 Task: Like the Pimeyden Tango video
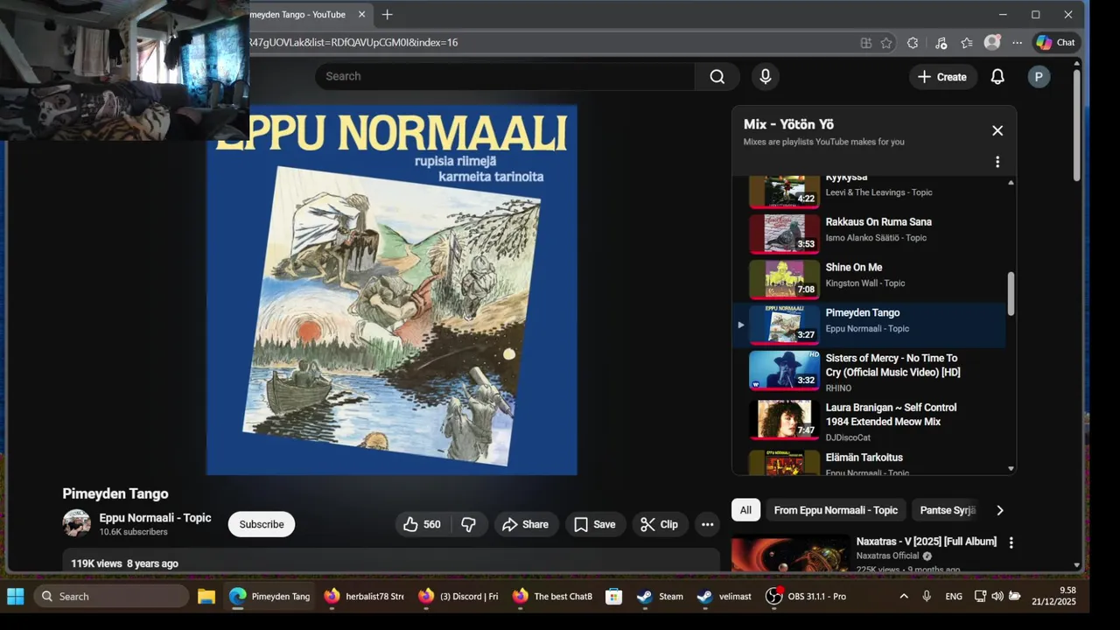(x=423, y=524)
